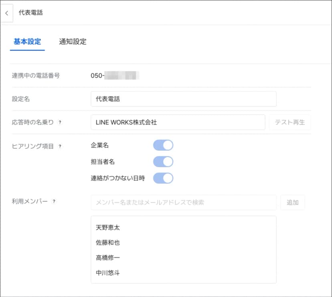Viewport: 332px width, 297px height.
Task: Click the 連絡がつかない日時 label text
Action: [118, 178]
